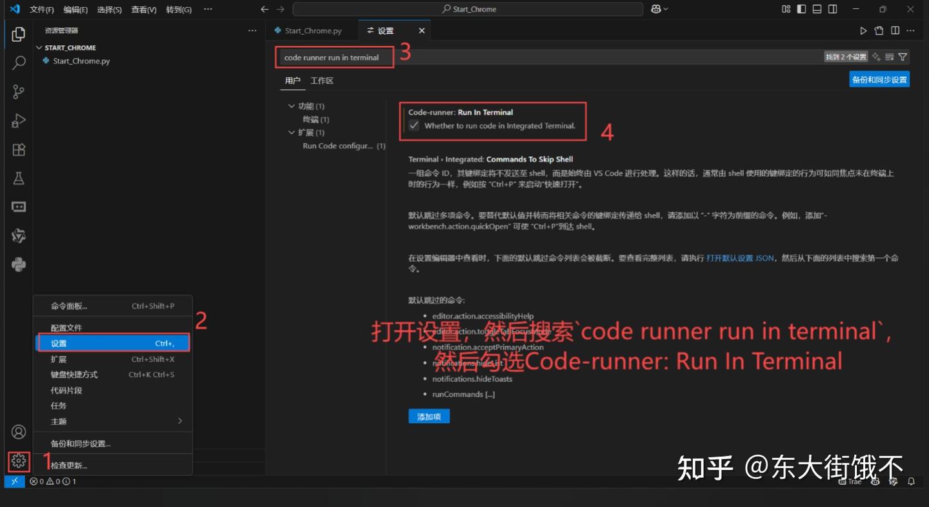
Task: Switch to the Start_Chrome.py editor tab
Action: [x=313, y=30]
